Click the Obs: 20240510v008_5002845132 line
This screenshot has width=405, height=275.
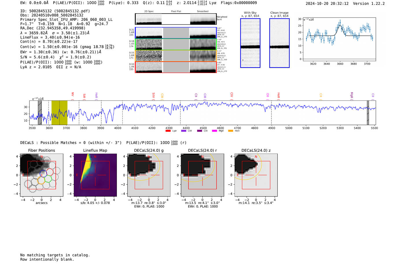52,15
